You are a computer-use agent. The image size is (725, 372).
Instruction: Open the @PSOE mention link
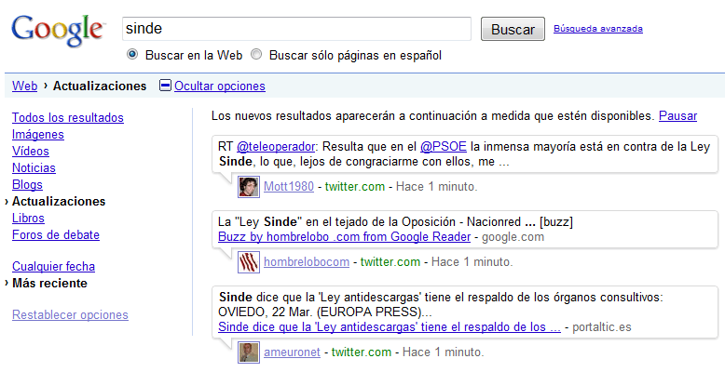[x=444, y=147]
